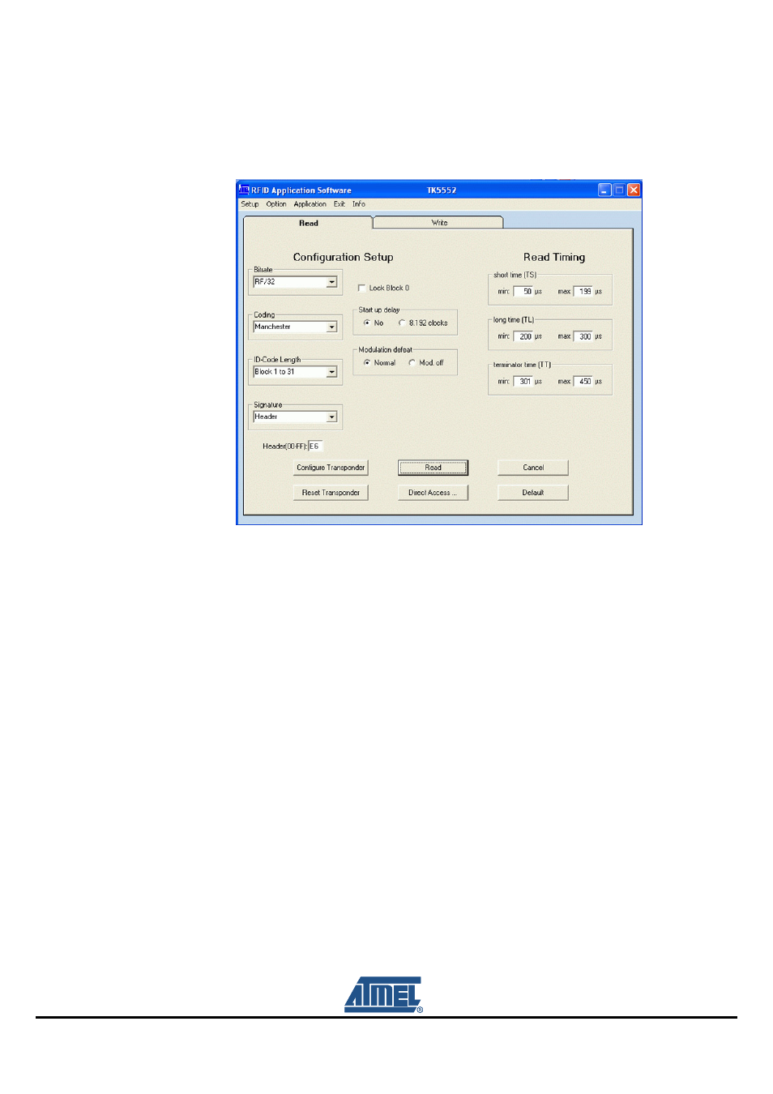This screenshot has width=773, height=1094.
Task: Click the Read button
Action: (x=433, y=468)
